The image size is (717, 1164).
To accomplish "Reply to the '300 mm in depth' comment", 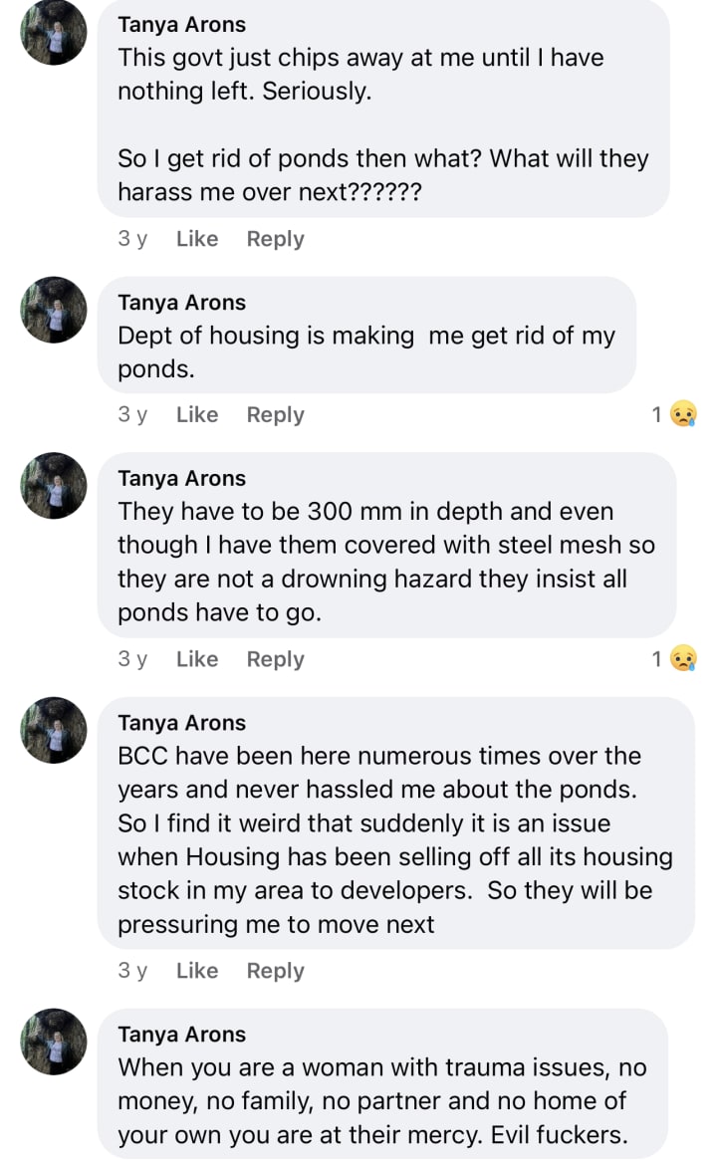I will tap(275, 659).
